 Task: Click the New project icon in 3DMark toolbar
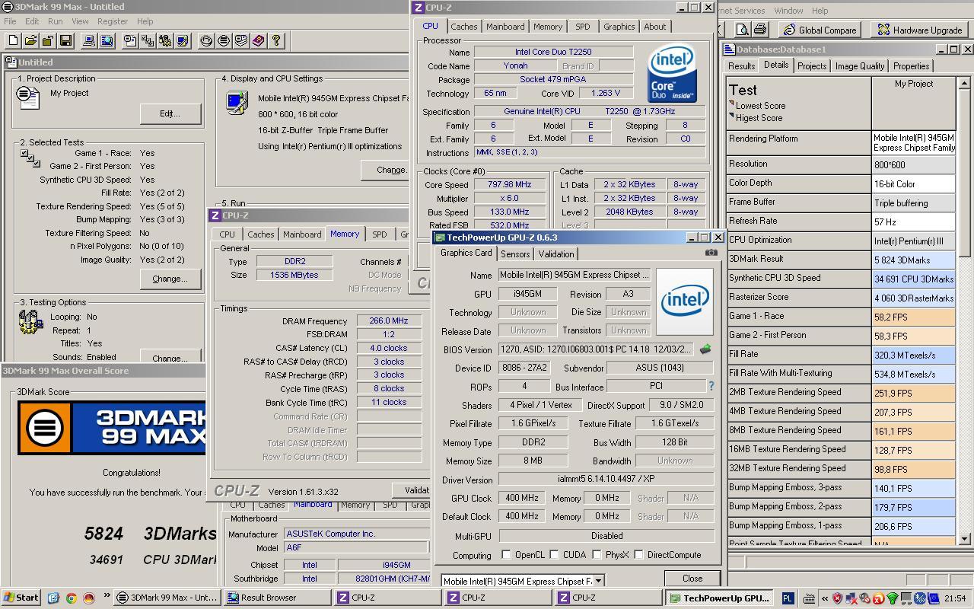(13, 40)
